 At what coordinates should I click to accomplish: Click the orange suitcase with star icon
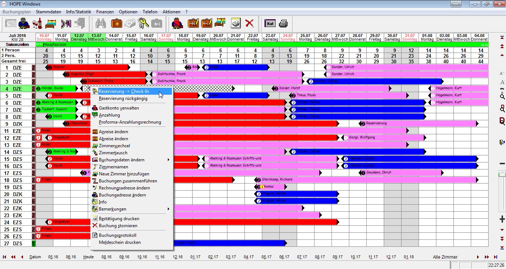117,23
